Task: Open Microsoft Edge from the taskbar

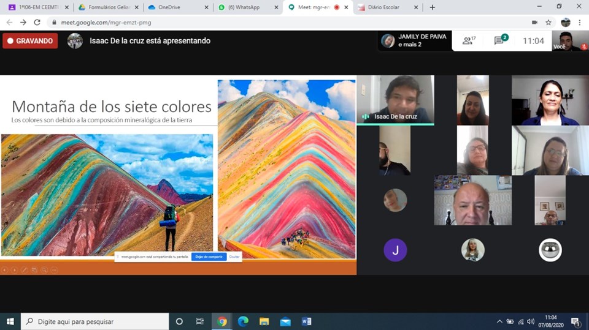Action: point(243,321)
